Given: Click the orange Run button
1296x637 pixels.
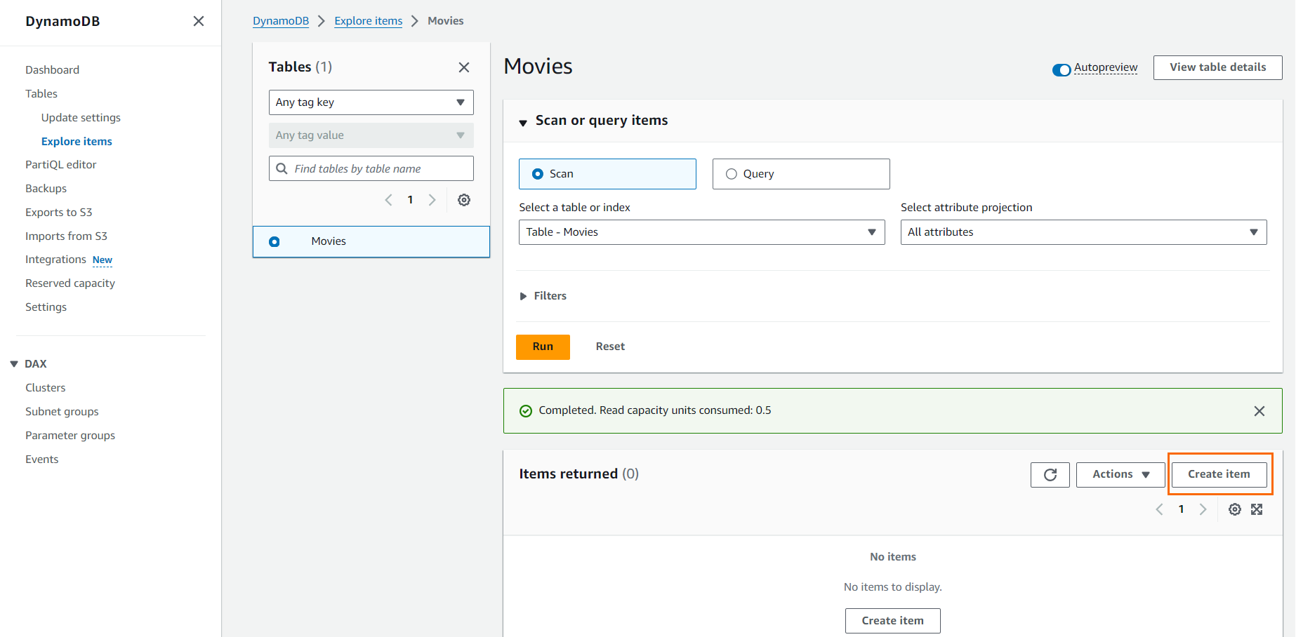Looking at the screenshot, I should 543,347.
